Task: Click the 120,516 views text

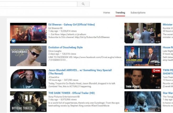Action: coord(69,54)
